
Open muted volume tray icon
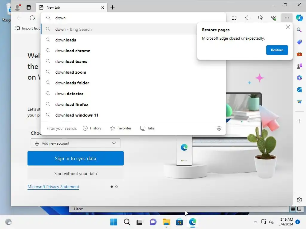(271, 222)
